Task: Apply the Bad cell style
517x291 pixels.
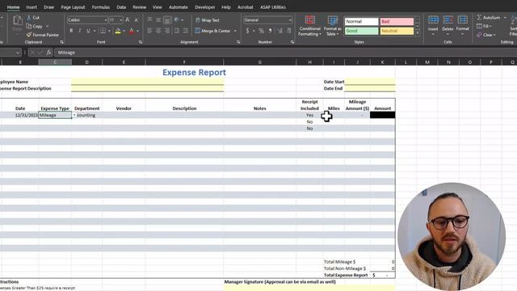Action: [x=397, y=22]
